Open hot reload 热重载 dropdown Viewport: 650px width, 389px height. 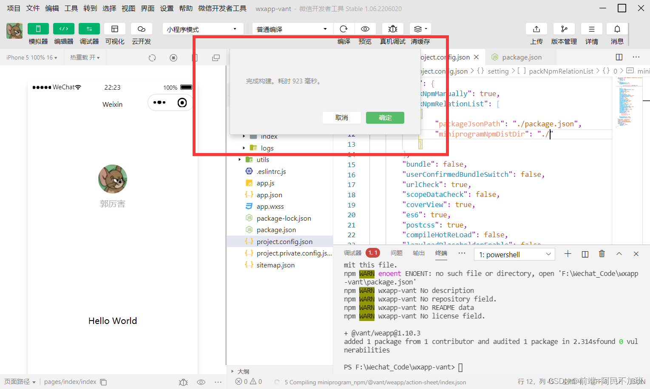(x=85, y=57)
